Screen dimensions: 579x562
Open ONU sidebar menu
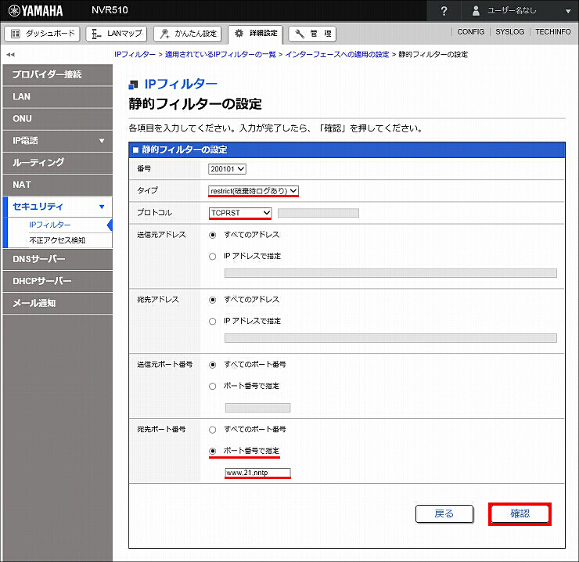58,119
